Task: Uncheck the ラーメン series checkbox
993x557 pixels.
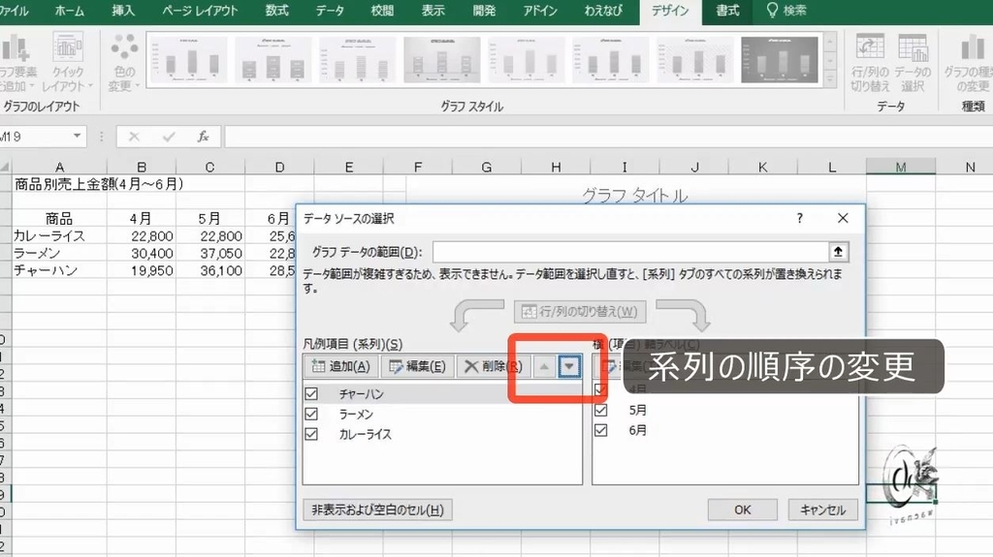Action: (x=311, y=414)
